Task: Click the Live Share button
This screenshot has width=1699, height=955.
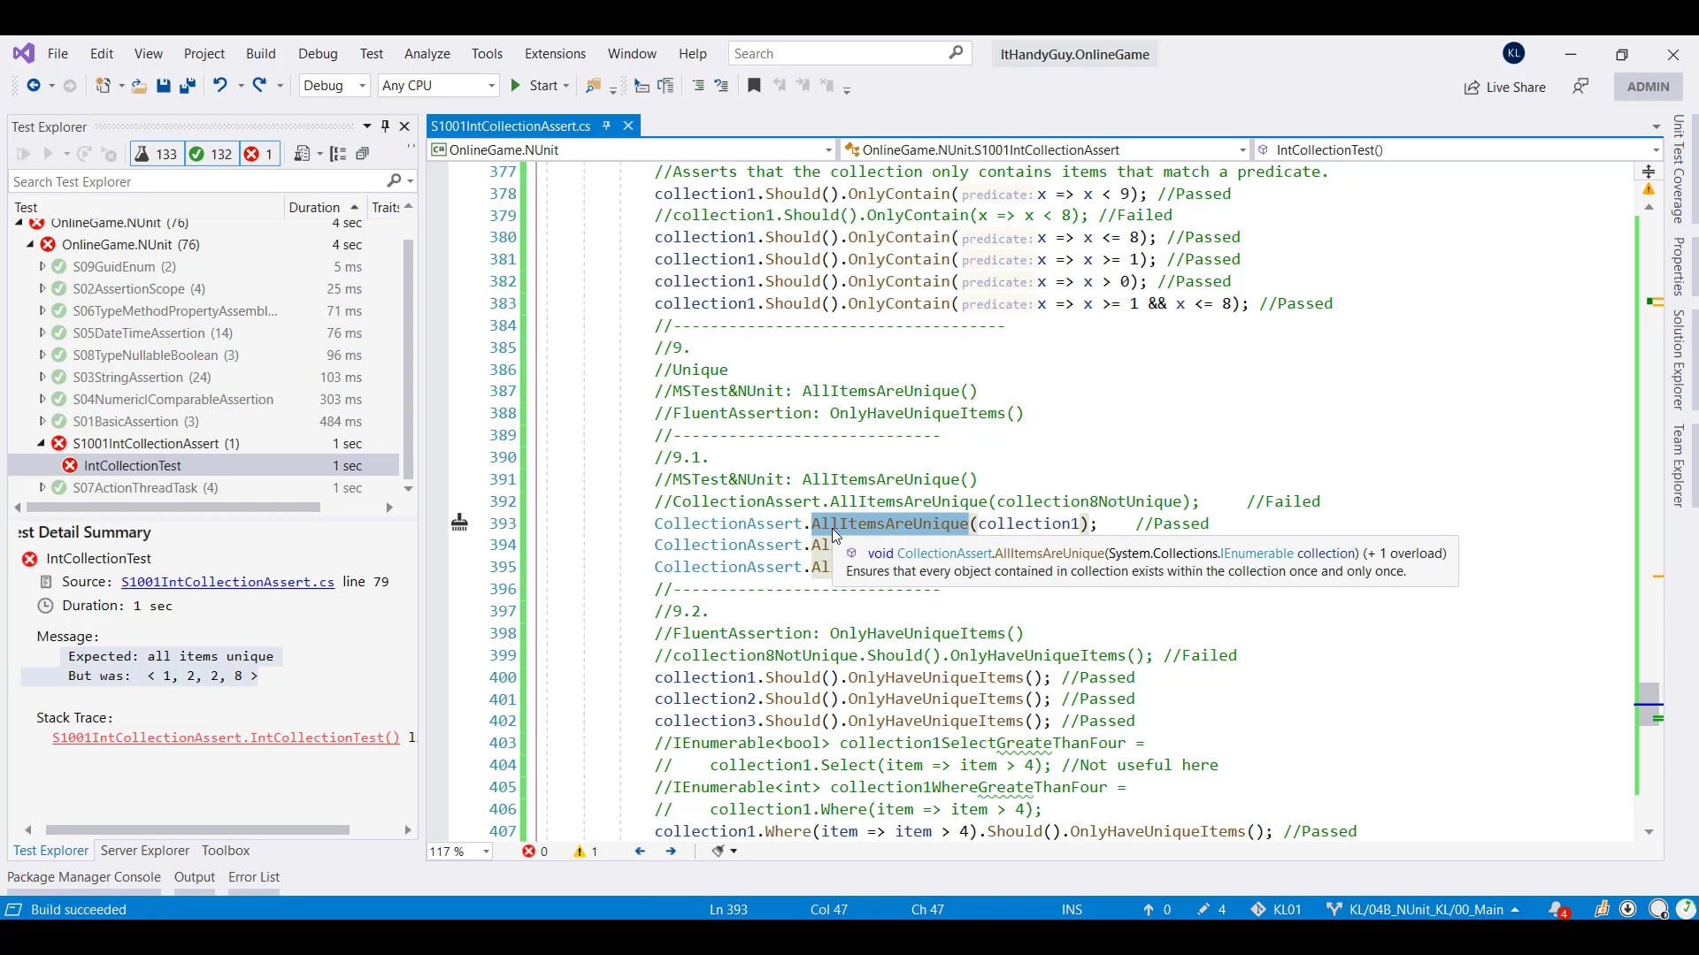Action: (x=1505, y=87)
